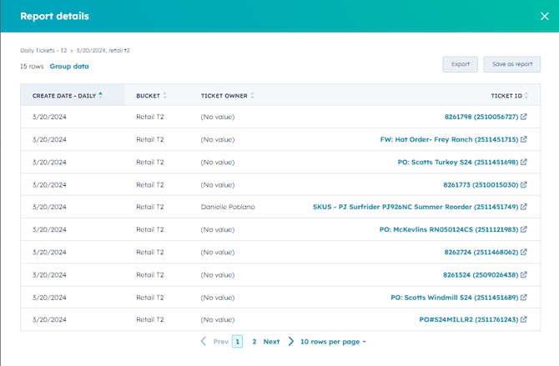Screen dimensions: 559x366
Task: Click external link icon for PO#S24MILLR2
Action: [x=524, y=320]
